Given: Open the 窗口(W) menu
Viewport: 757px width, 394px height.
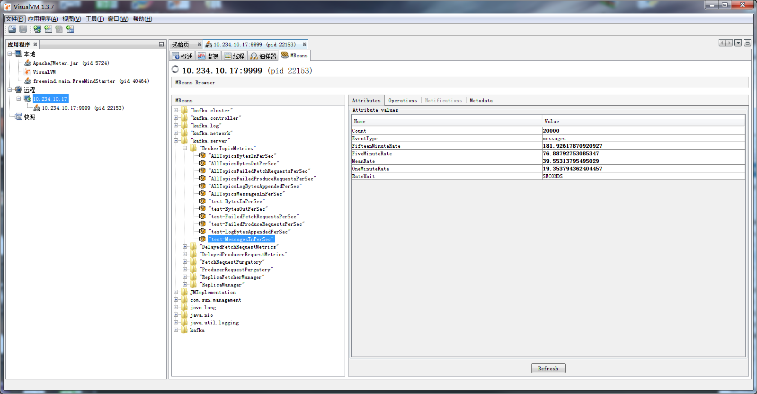Looking at the screenshot, I should tap(118, 19).
